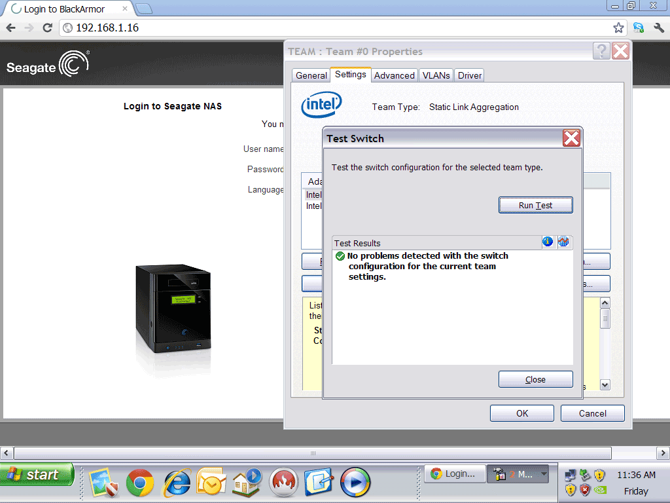Click the red security alert shield tray icon
This screenshot has width=670, height=503.
[585, 489]
